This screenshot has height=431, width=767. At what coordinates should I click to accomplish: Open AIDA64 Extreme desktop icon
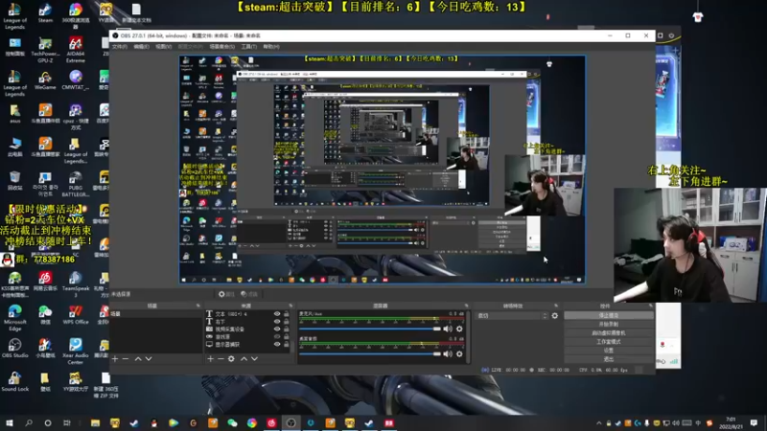(x=76, y=50)
